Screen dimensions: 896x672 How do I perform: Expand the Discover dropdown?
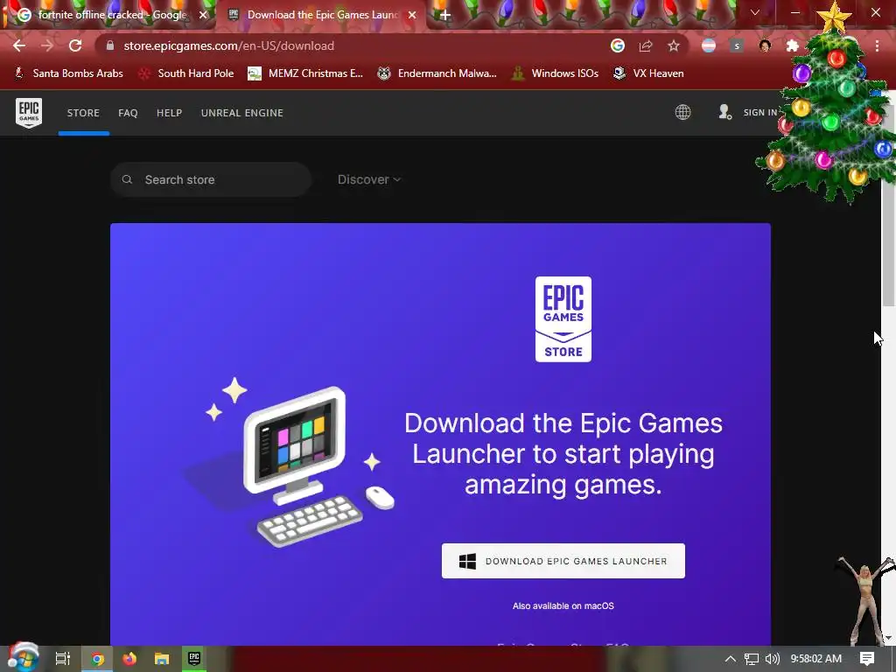tap(369, 179)
